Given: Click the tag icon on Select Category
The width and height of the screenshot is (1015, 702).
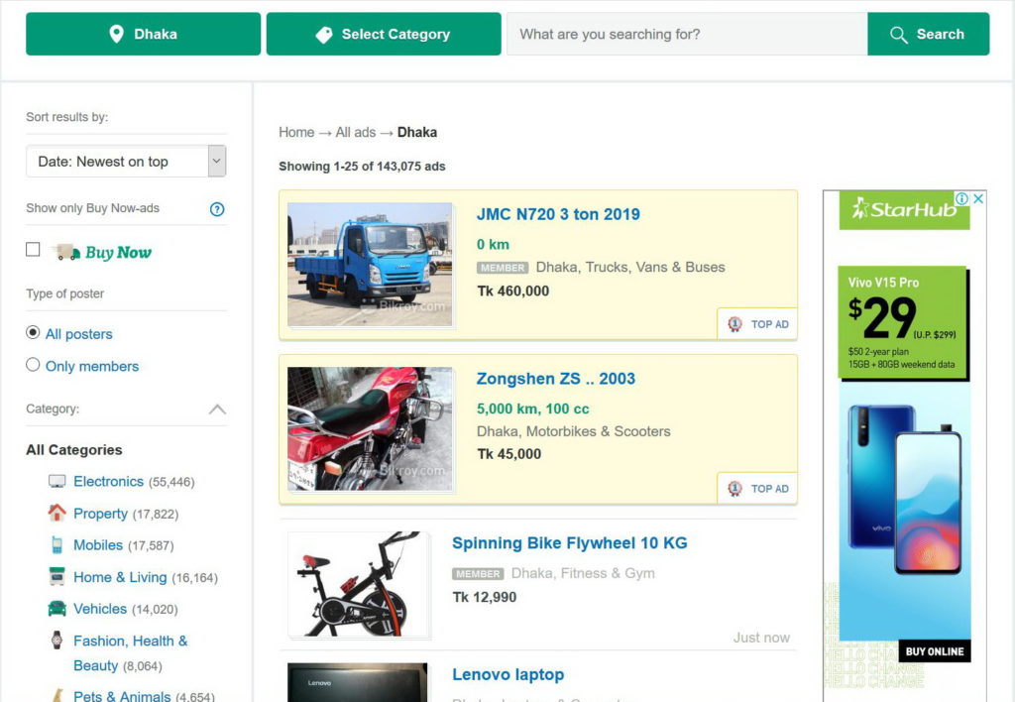Looking at the screenshot, I should pyautogui.click(x=324, y=32).
